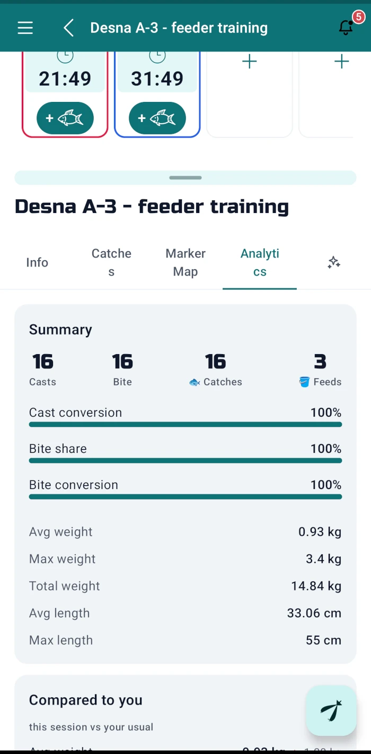Add a new rod in fourth slot
This screenshot has width=371, height=754.
[x=341, y=62]
